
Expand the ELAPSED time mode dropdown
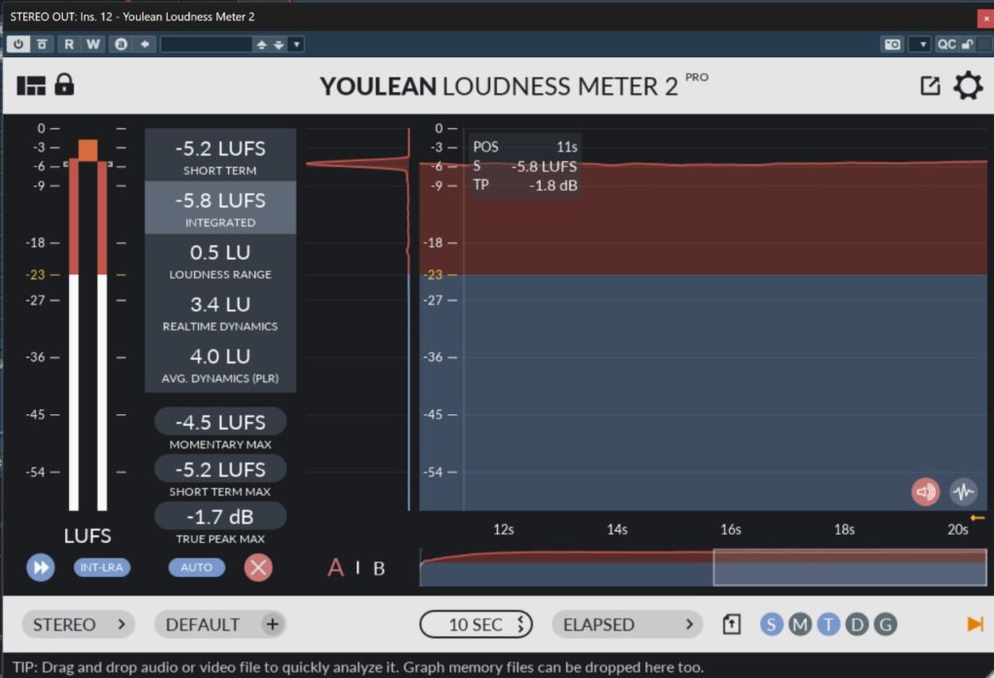(627, 625)
